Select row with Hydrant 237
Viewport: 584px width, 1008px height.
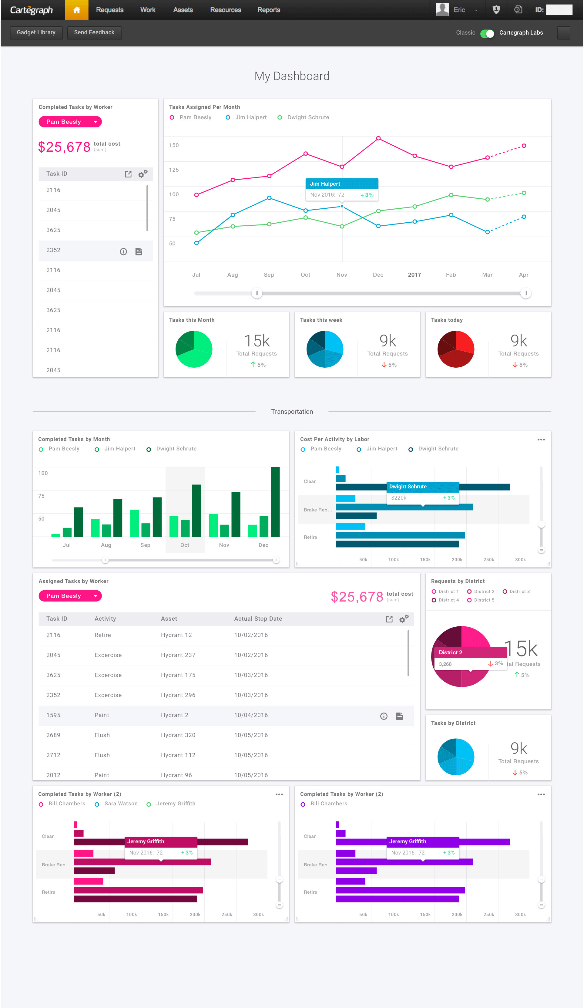pos(226,655)
